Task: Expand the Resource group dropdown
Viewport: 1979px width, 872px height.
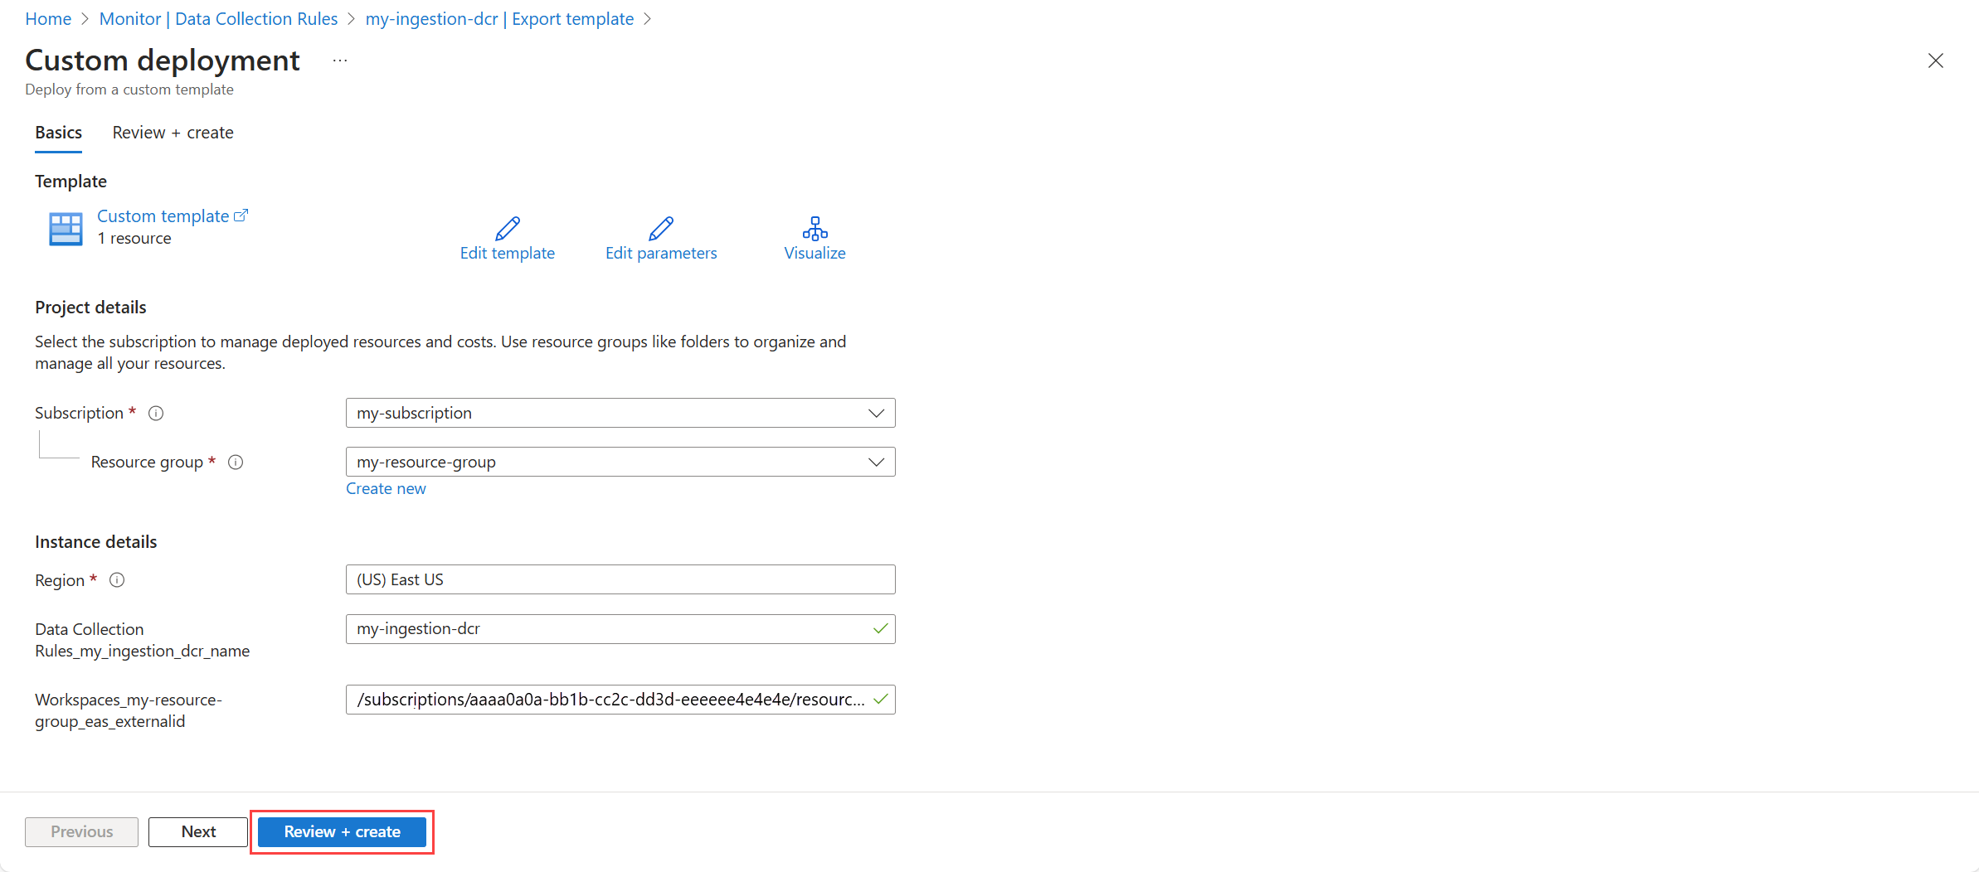Action: (620, 462)
